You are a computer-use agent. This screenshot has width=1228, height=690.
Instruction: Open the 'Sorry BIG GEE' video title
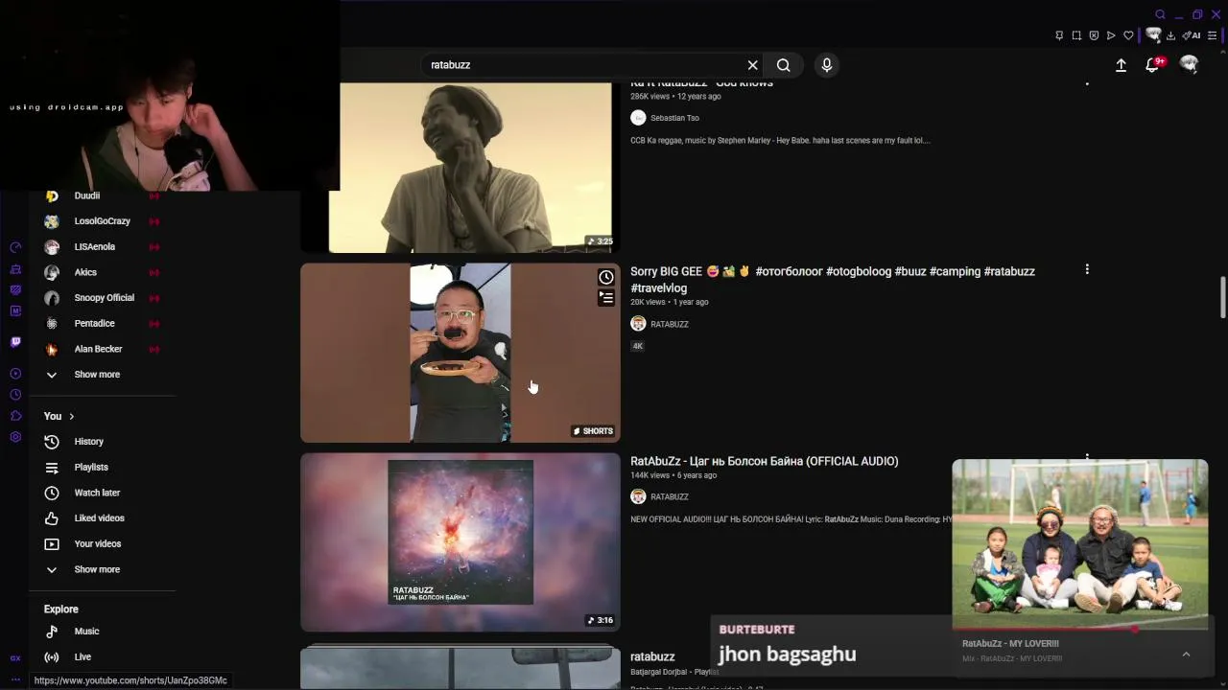(x=833, y=279)
